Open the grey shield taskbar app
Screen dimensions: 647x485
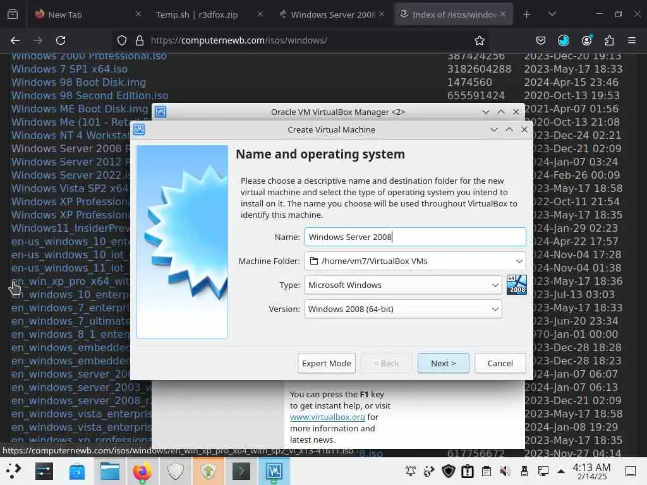click(176, 471)
